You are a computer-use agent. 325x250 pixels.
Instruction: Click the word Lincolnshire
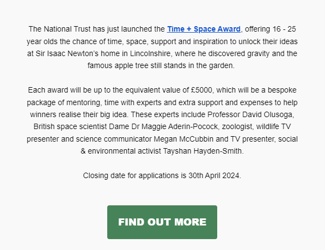point(150,54)
